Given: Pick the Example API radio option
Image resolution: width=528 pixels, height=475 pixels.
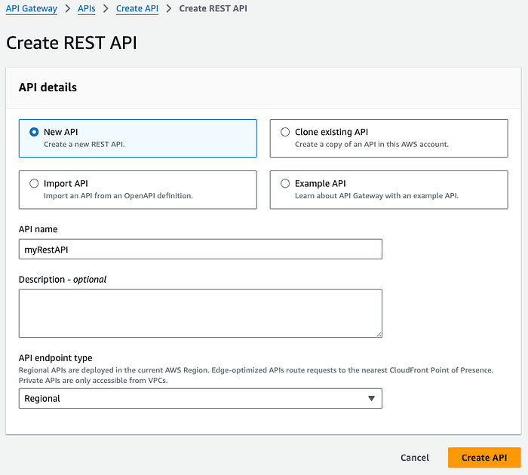Looking at the screenshot, I should click(285, 183).
